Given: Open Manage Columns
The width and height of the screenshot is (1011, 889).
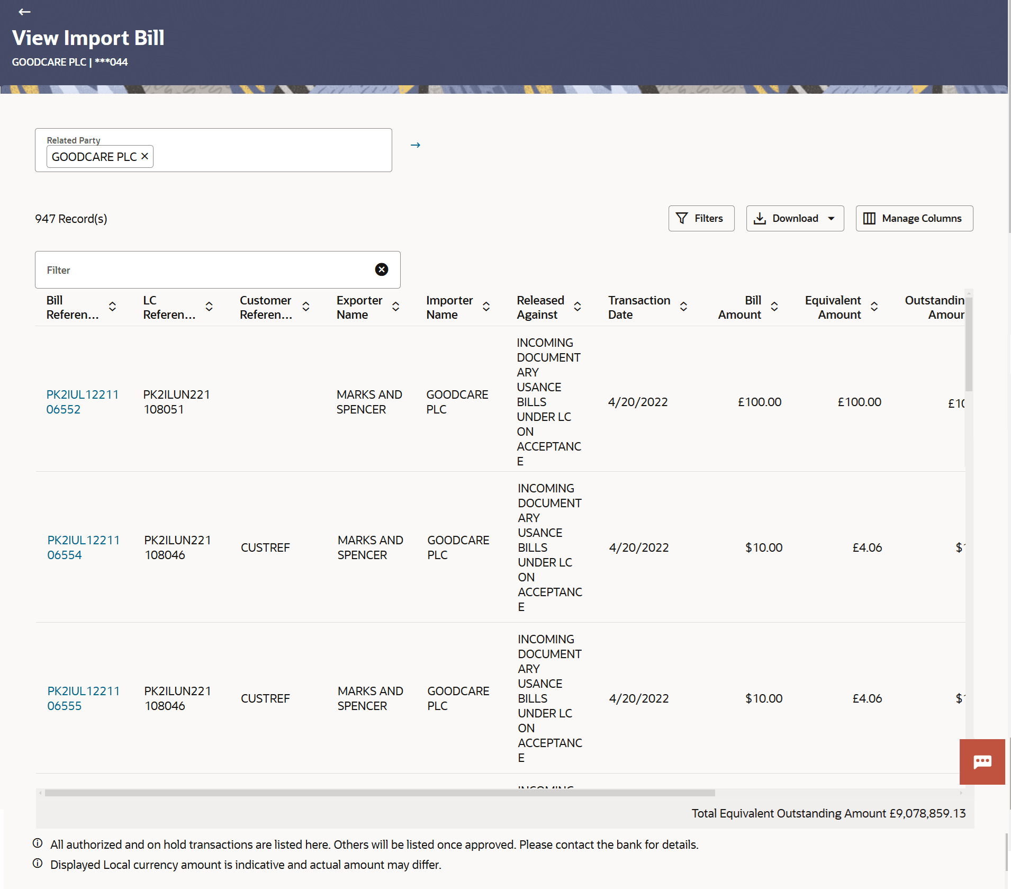Looking at the screenshot, I should (x=914, y=218).
